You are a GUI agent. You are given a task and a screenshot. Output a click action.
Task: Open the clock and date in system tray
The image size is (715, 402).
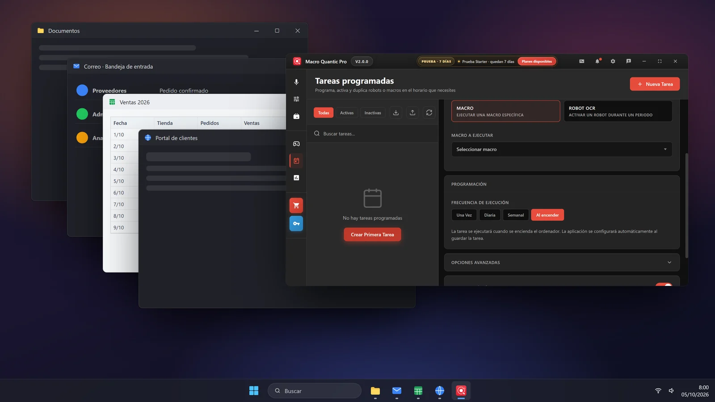pyautogui.click(x=695, y=391)
